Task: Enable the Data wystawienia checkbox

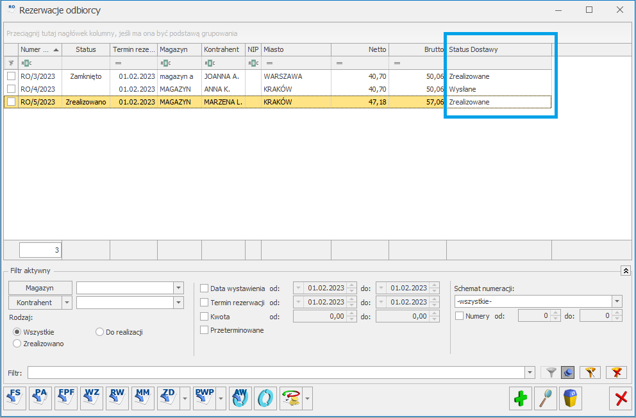Action: [x=204, y=288]
